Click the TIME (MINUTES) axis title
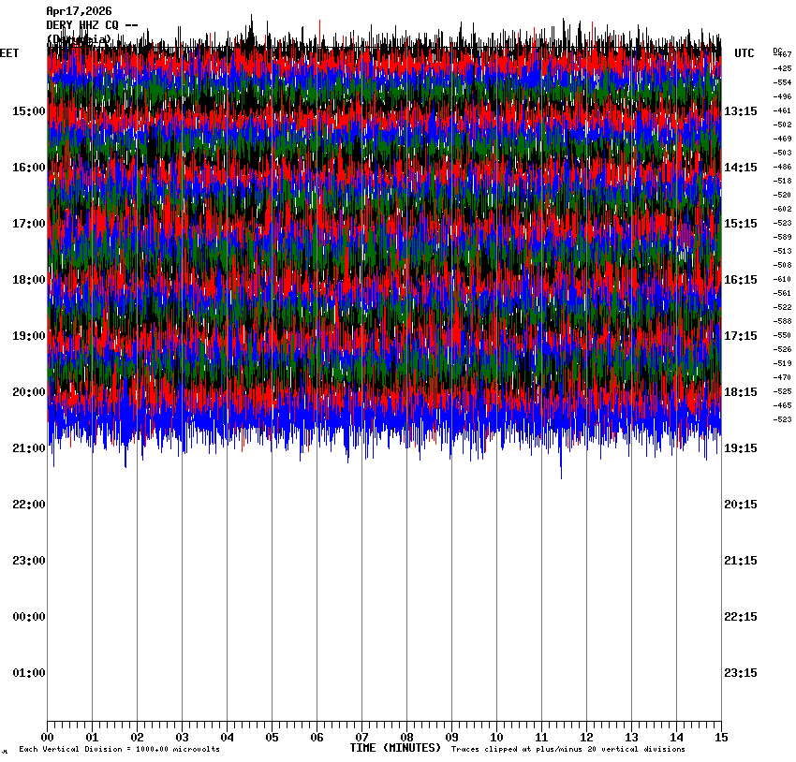 click(x=395, y=748)
